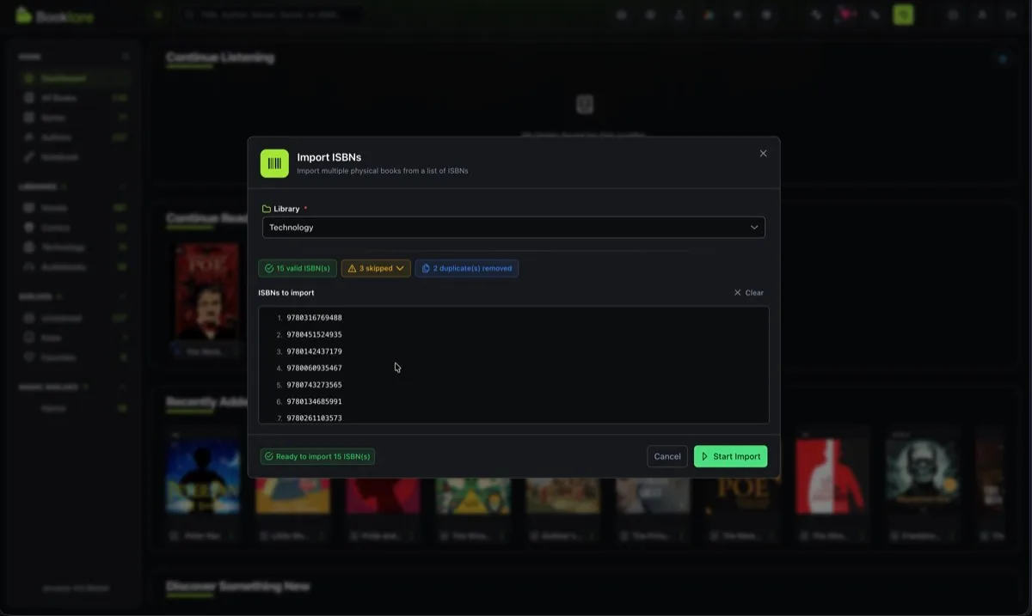Image resolution: width=1032 pixels, height=616 pixels.
Task: Expand the 3 skipped warning badge
Action: click(376, 268)
